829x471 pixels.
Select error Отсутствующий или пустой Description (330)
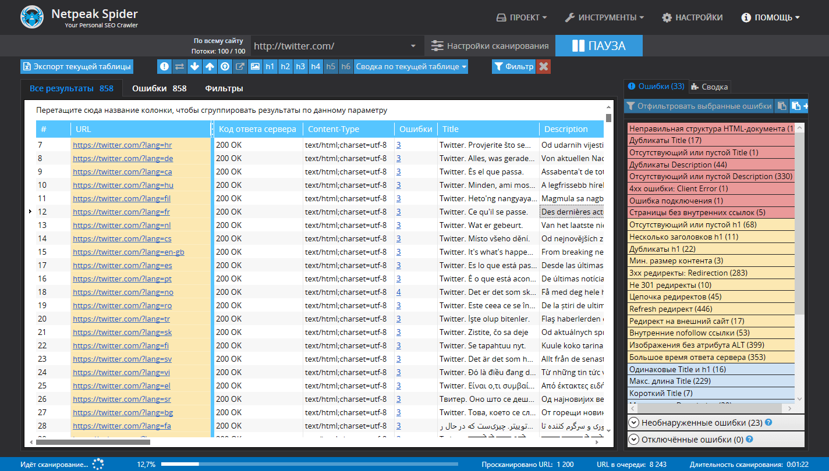point(711,176)
